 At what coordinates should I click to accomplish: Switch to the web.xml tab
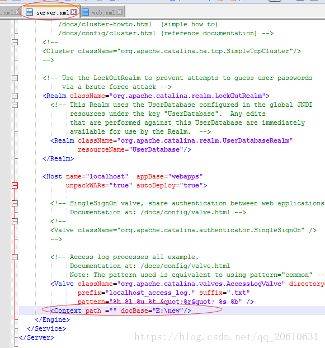tap(103, 12)
